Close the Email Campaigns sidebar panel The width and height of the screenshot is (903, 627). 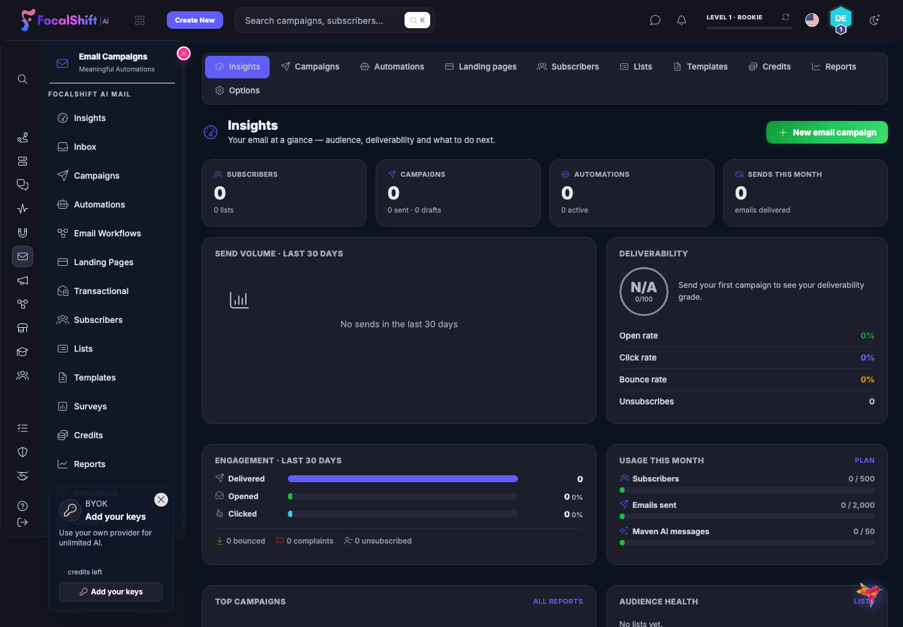coord(184,53)
